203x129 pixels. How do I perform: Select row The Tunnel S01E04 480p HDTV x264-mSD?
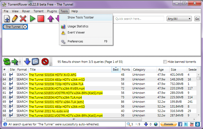tap(100, 79)
